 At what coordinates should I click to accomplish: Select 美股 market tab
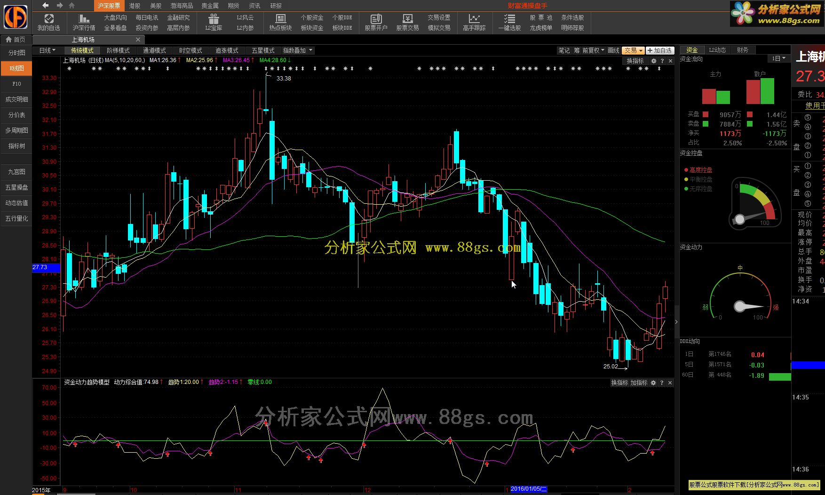[x=156, y=6]
